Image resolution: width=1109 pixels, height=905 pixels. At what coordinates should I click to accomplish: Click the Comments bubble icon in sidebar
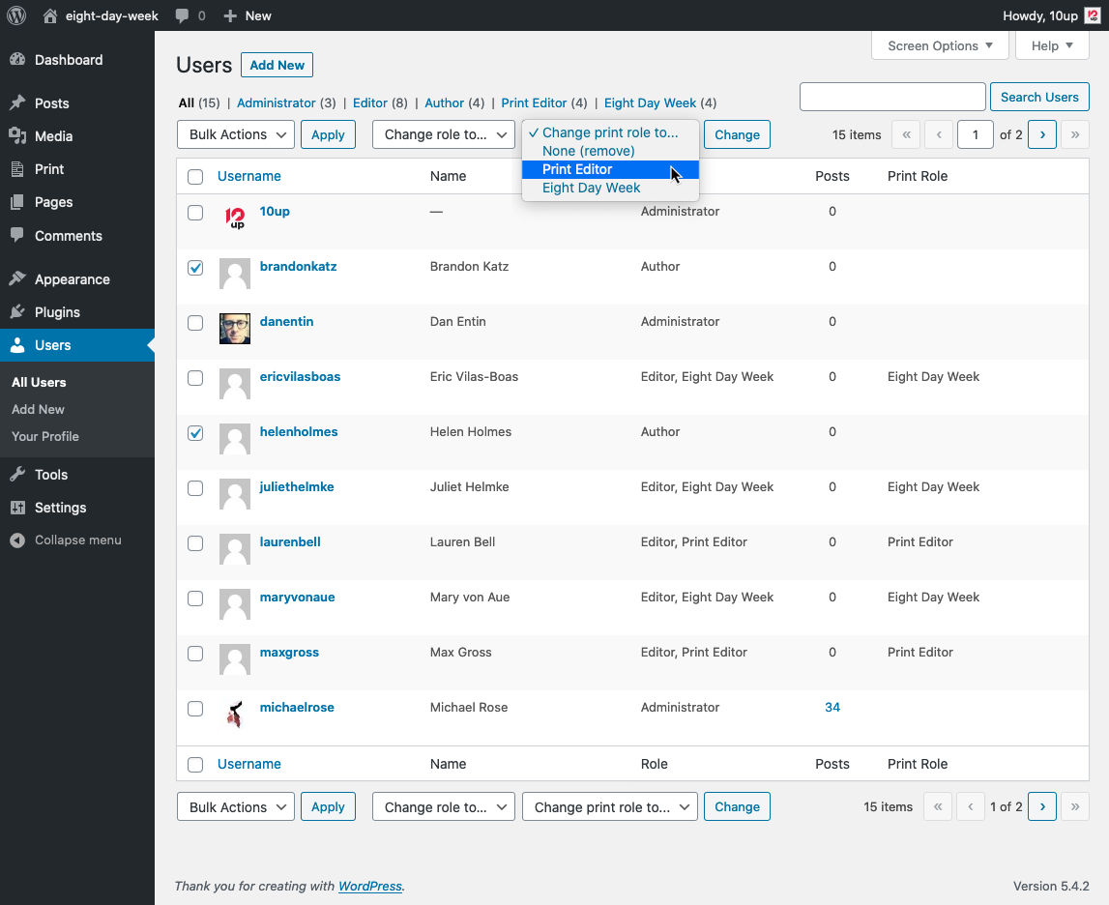(x=17, y=236)
